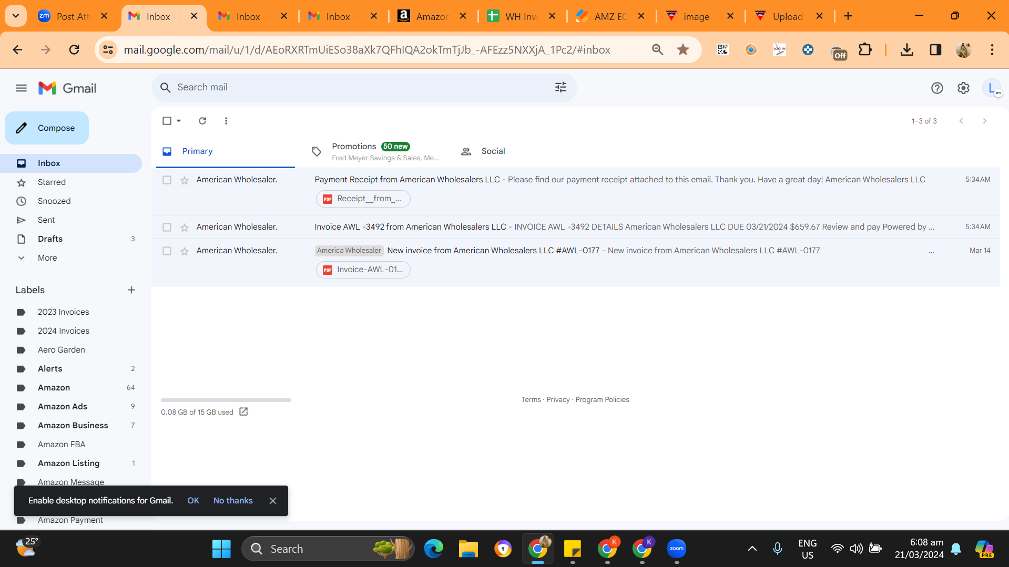Decline notifications with No thanks

point(233,501)
